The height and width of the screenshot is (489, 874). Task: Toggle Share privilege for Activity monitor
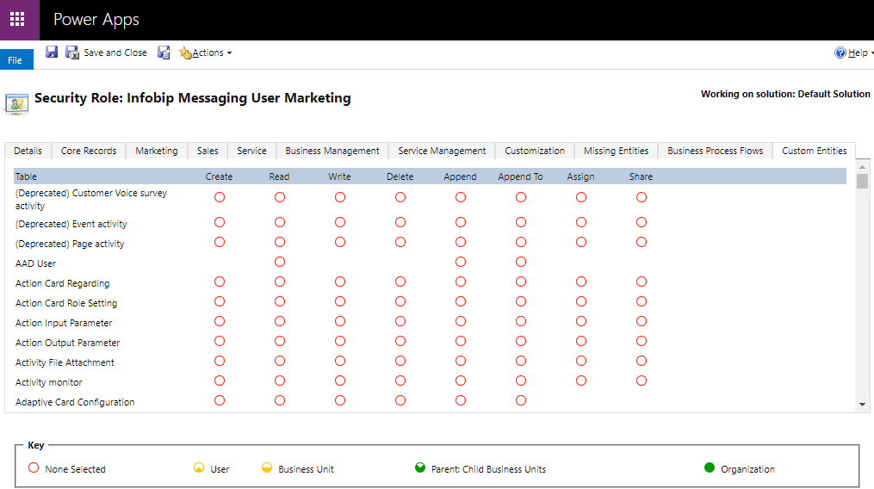[x=642, y=381]
